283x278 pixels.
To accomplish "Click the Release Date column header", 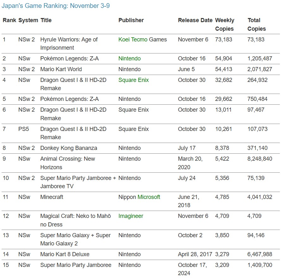I will click(195, 20).
